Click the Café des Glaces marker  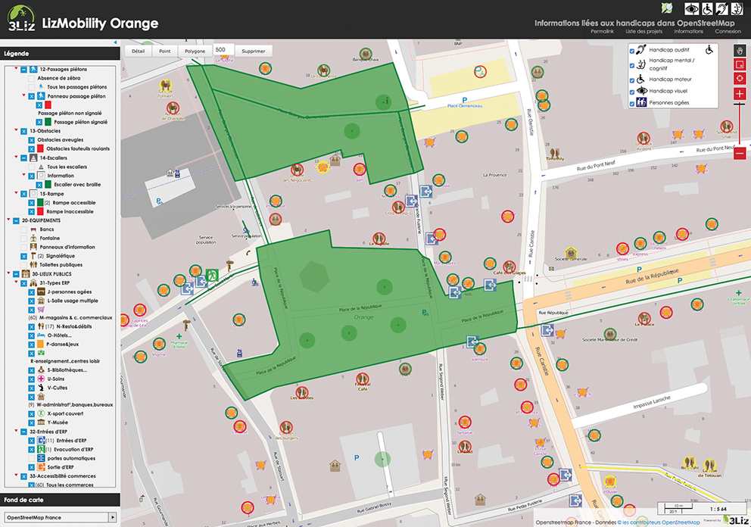click(x=509, y=267)
